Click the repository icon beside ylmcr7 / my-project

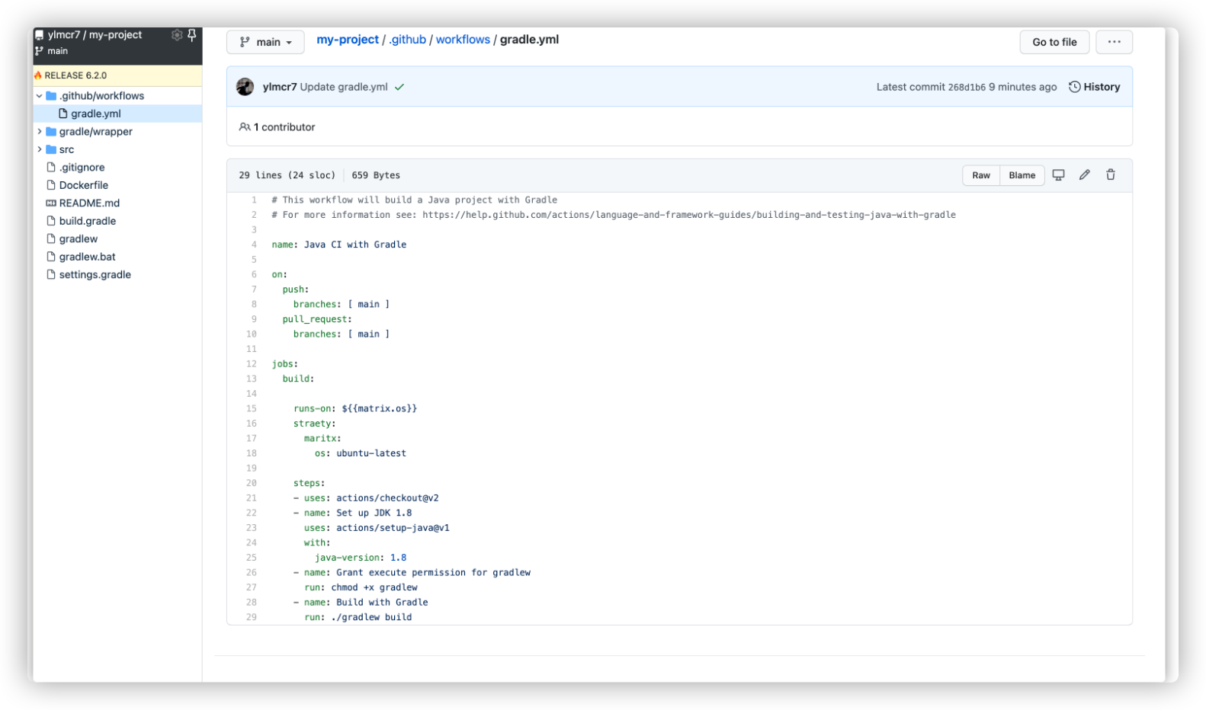pos(39,35)
